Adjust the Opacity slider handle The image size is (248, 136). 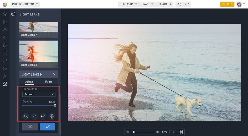[55, 105]
